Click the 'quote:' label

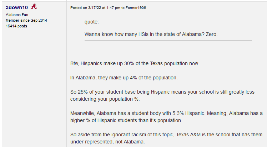tap(91, 22)
